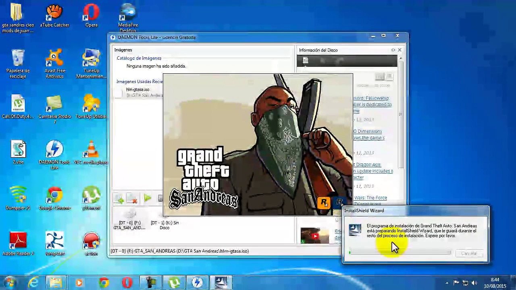516x290 pixels.
Task: Open Windows Media Player from the taskbar
Action: [79, 283]
